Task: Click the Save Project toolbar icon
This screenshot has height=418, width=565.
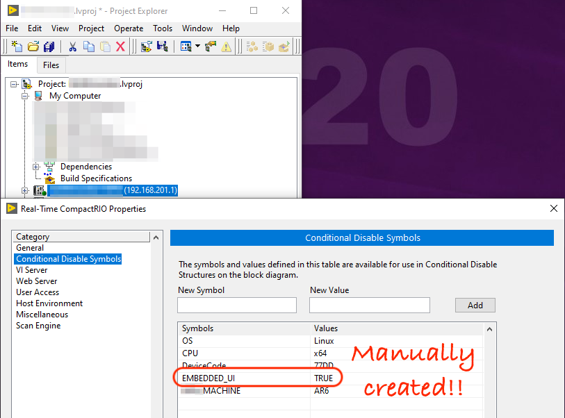Action: pyautogui.click(x=163, y=47)
